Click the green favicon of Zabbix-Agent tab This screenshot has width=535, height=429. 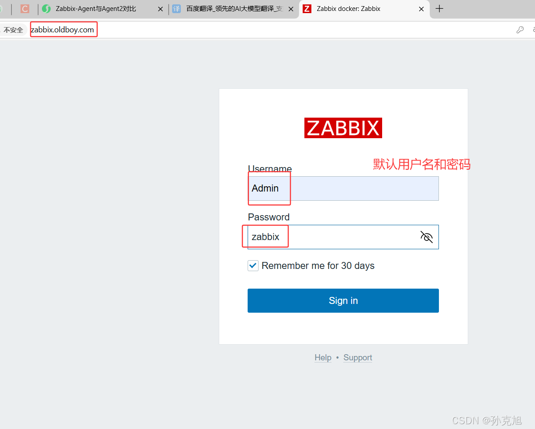point(46,9)
